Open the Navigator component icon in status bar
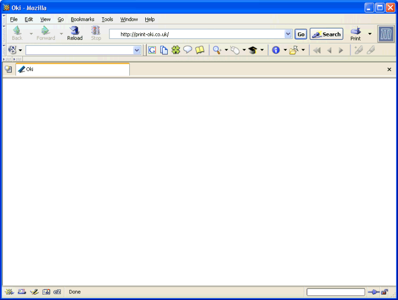Screen dimensions: 398x300 (9, 292)
